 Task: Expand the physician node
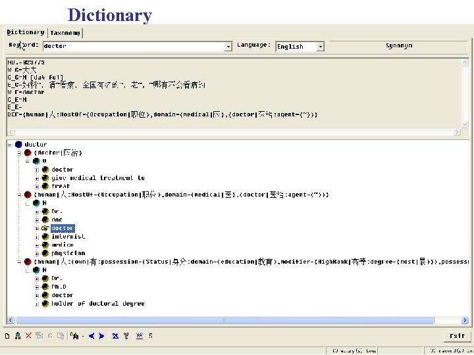point(37,254)
